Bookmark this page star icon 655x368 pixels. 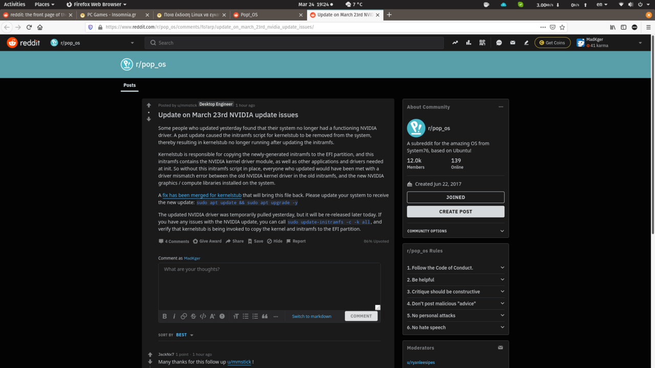(x=562, y=27)
